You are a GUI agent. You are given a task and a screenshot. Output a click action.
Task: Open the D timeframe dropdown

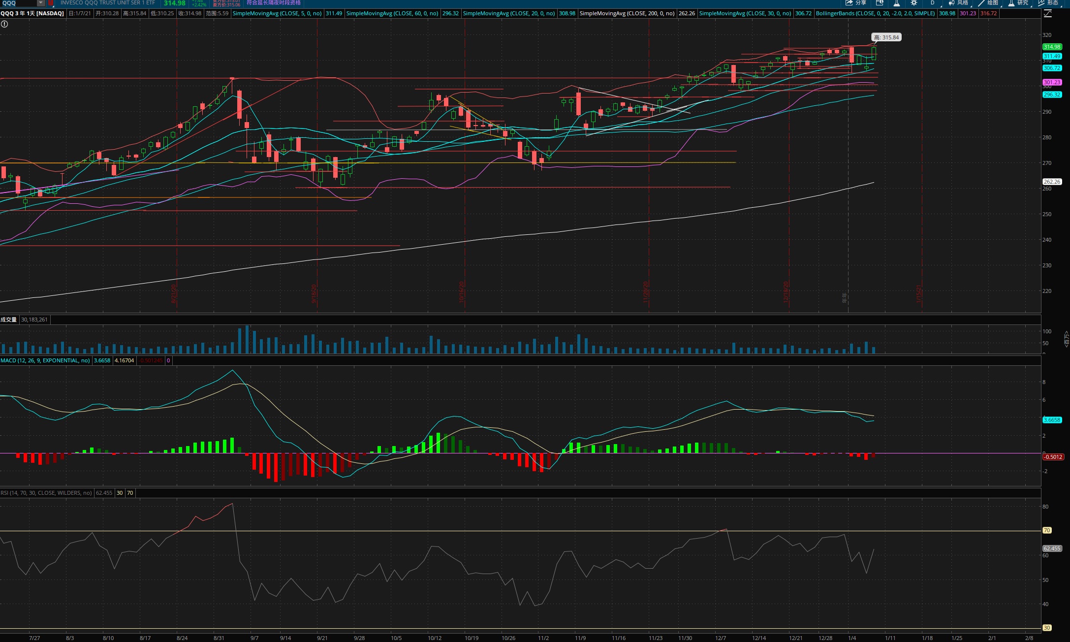point(932,3)
